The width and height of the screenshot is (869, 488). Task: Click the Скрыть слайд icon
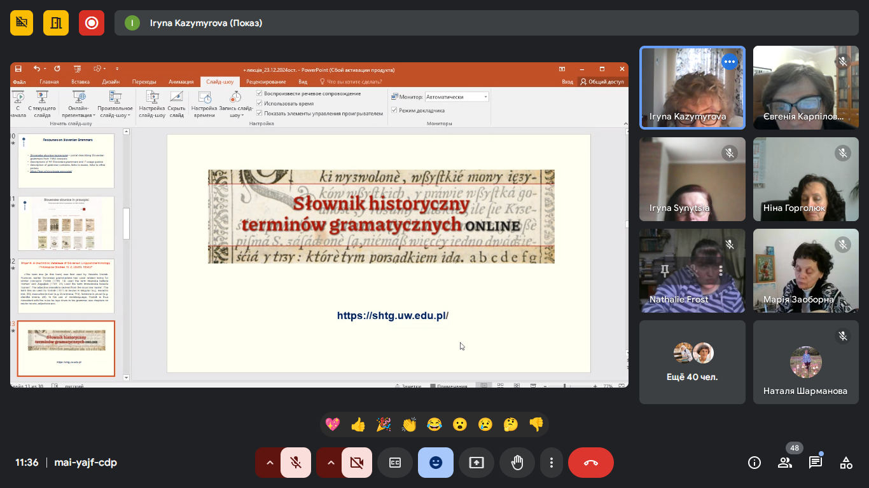tap(177, 104)
